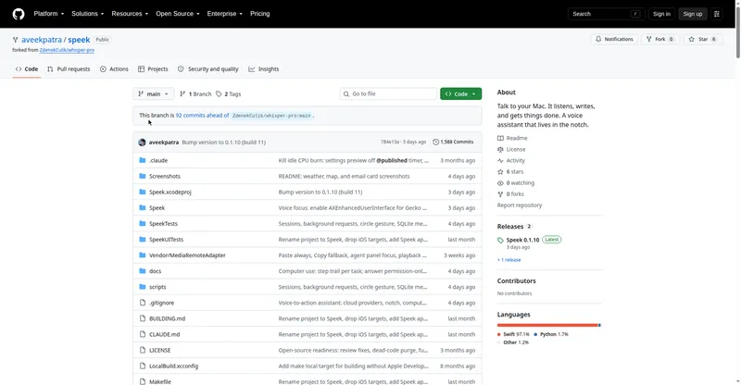Screen dimensions: 741x385
Task: Open the LocalBuild.xcconfig file
Action: [173, 366]
